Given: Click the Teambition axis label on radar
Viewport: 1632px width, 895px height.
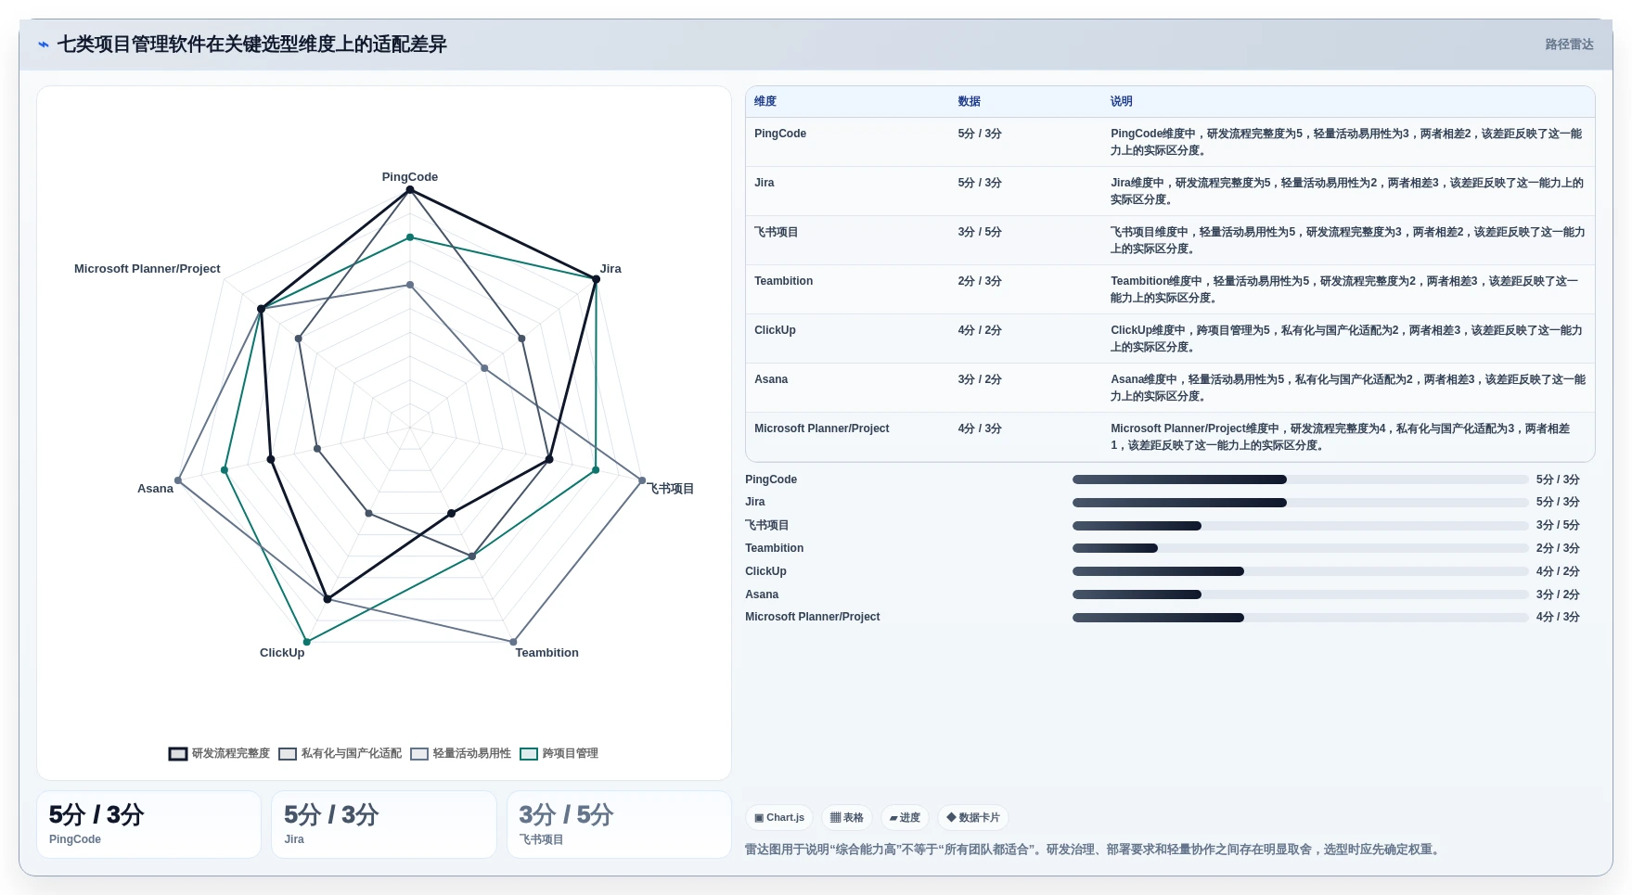Looking at the screenshot, I should pos(547,653).
